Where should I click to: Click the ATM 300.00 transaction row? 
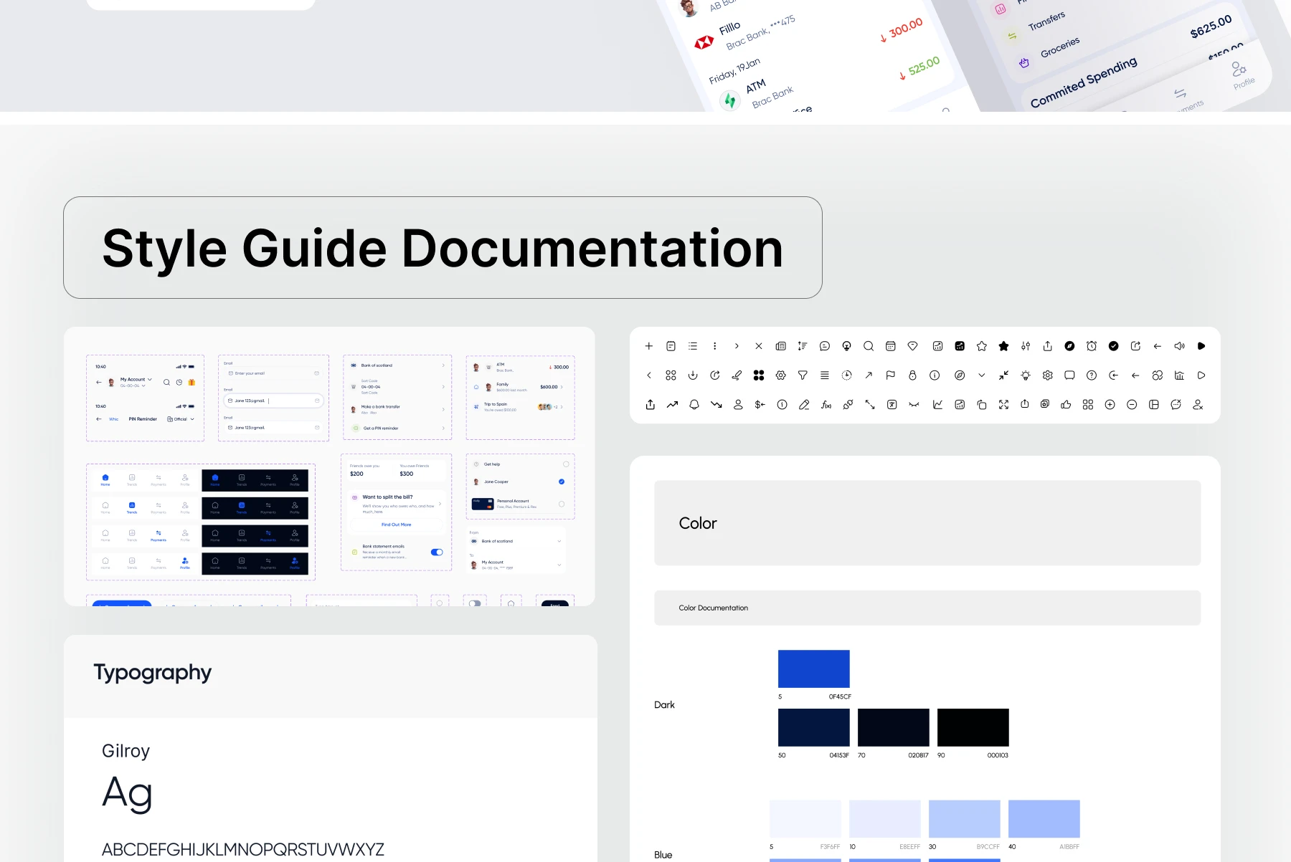tap(521, 367)
